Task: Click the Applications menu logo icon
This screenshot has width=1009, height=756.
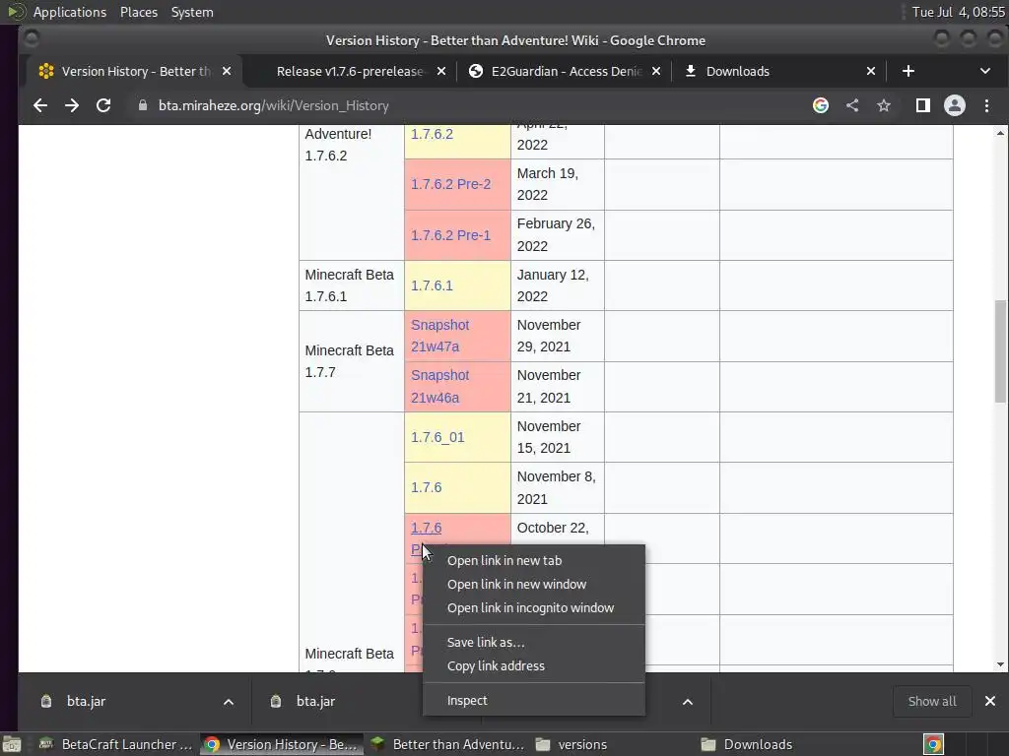Action: point(16,12)
